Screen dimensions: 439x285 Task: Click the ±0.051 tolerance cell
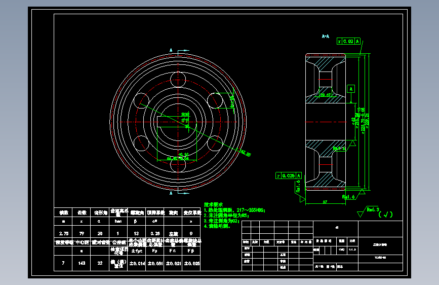coord(155,263)
